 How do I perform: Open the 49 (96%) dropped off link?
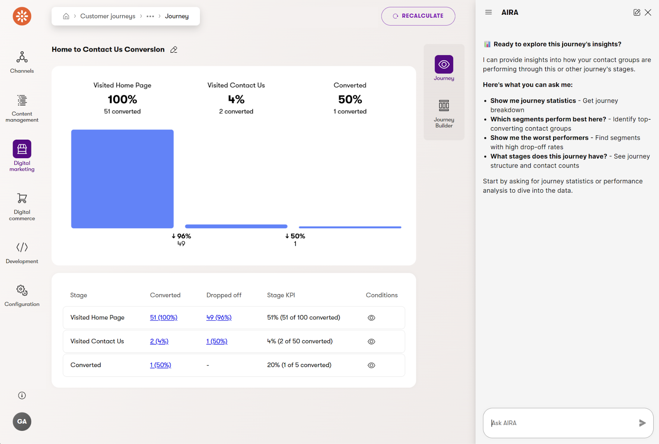tap(219, 318)
